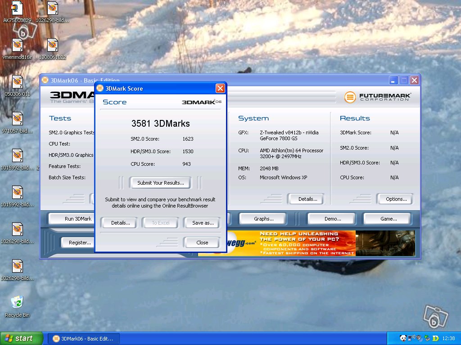Click the yellow D tray icon
The image size is (461, 345).
[x=436, y=338]
